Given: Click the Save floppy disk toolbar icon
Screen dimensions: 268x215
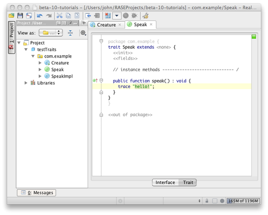Looking at the screenshot, I should tap(21, 16).
